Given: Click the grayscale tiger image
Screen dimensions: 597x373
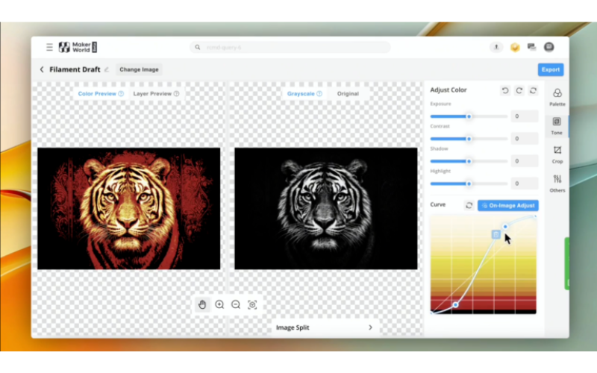Looking at the screenshot, I should click(x=326, y=209).
